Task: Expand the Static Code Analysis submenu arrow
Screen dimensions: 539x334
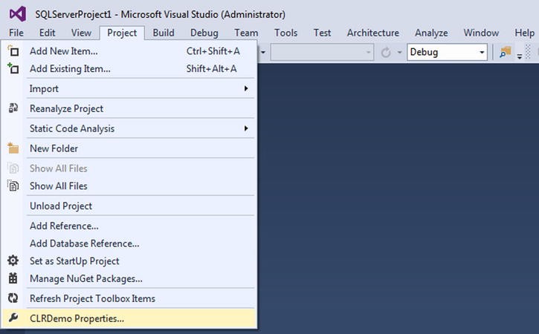Action: pos(246,128)
